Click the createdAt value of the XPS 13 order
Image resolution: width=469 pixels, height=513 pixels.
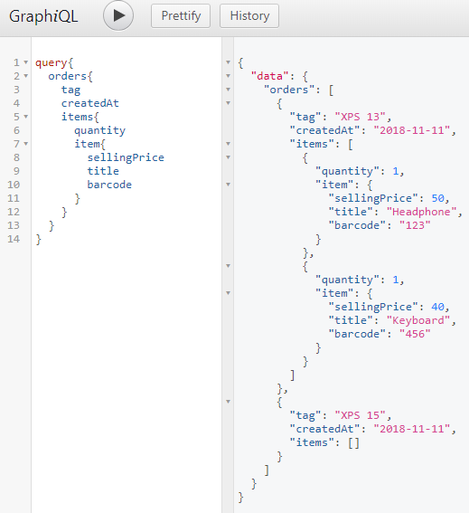click(412, 130)
